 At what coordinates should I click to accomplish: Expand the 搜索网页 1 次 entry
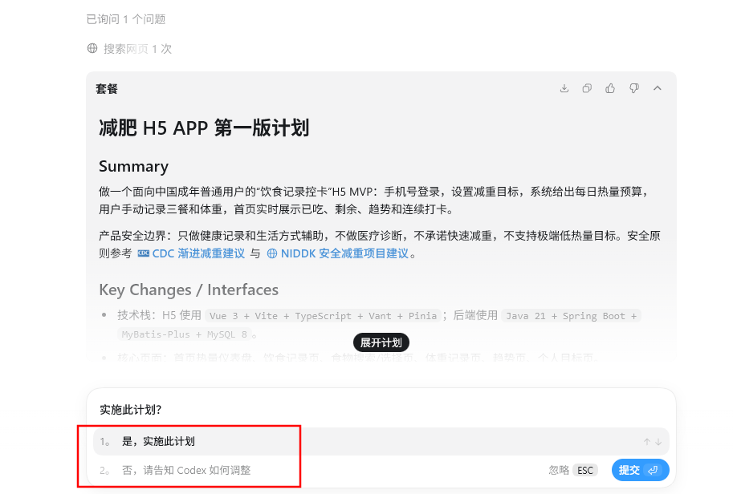click(x=129, y=49)
